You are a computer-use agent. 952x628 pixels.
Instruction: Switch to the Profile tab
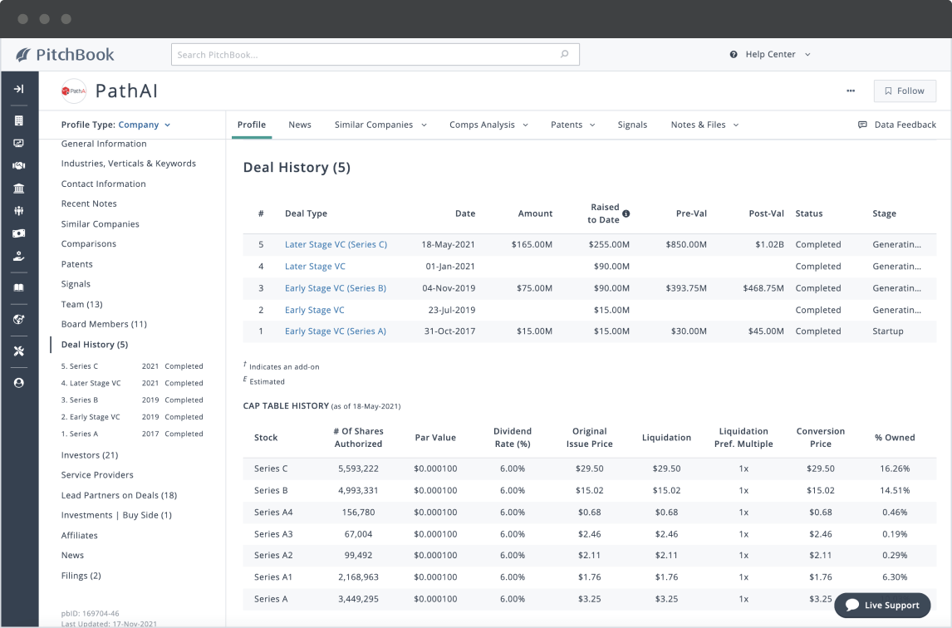click(x=252, y=125)
